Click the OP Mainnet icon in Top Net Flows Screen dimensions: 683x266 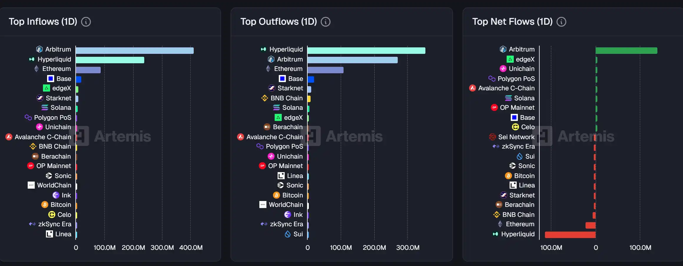[x=494, y=107]
